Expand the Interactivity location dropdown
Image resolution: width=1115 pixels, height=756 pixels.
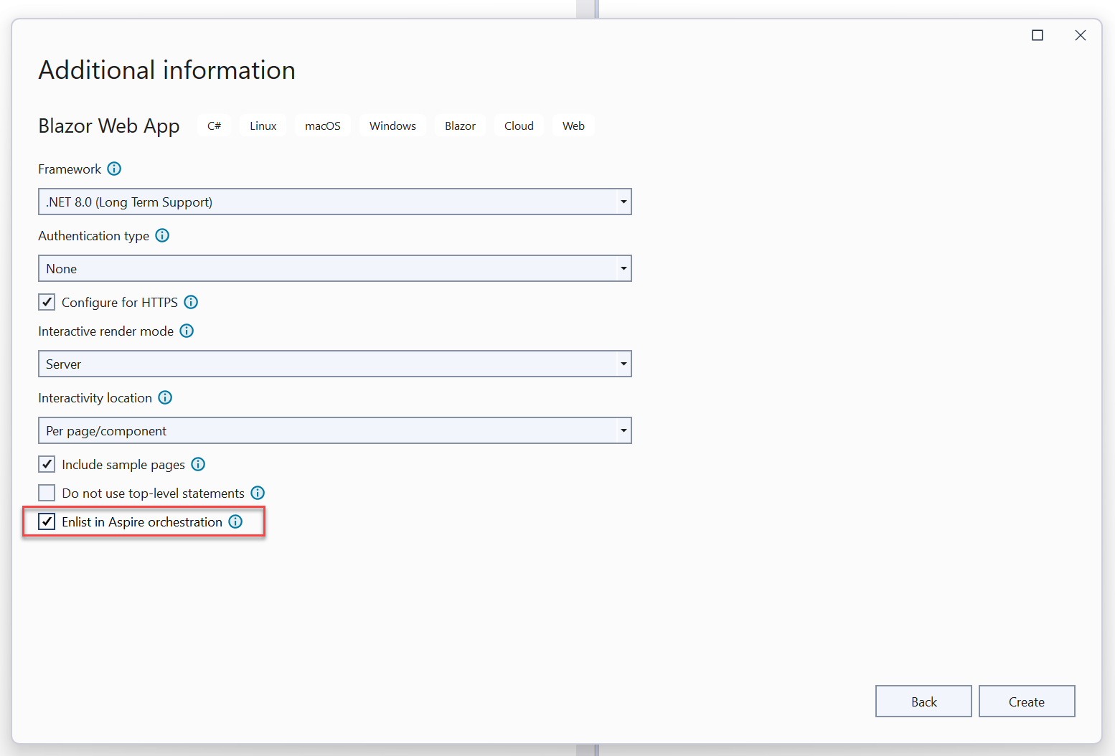(x=334, y=430)
